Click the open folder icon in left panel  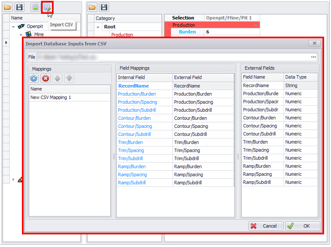(9, 7)
